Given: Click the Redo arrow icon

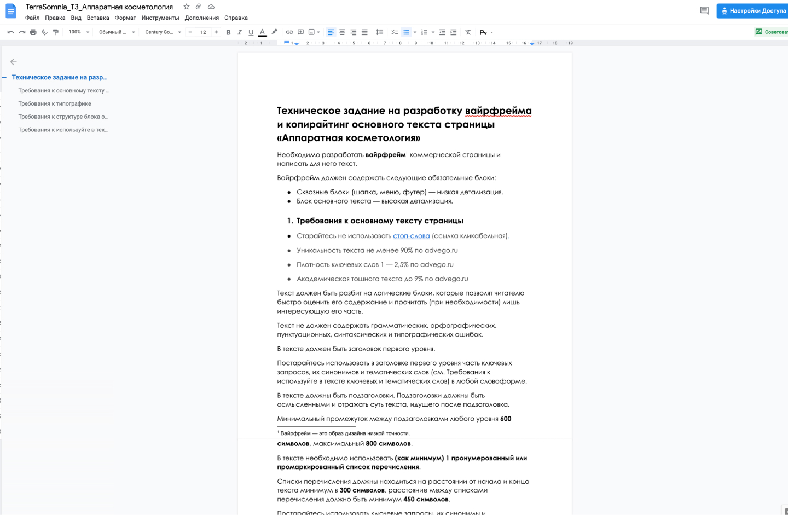Looking at the screenshot, I should pyautogui.click(x=22, y=32).
